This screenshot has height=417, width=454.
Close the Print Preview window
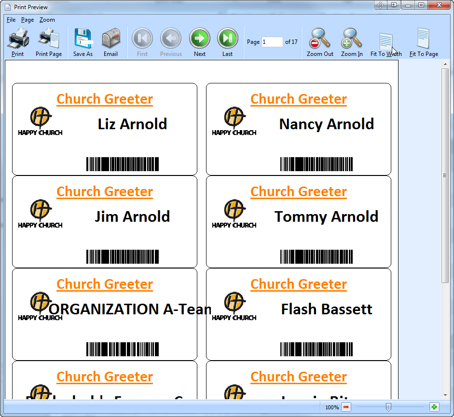439,5
